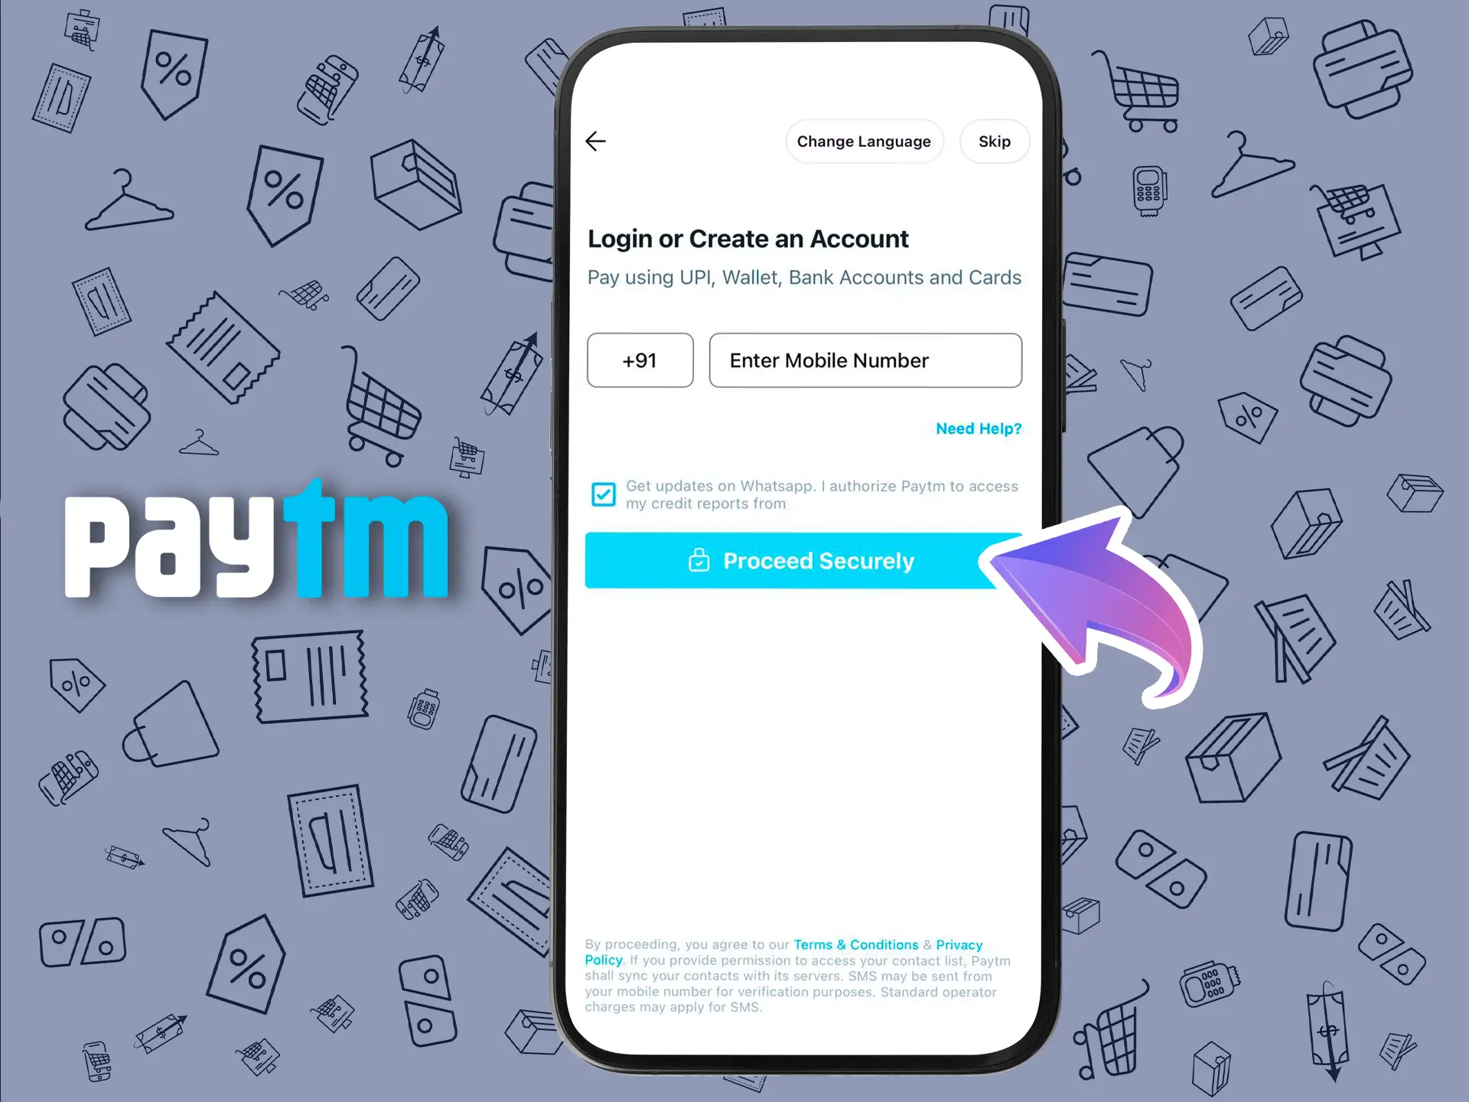Expand the Change Language selector
Image resolution: width=1469 pixels, height=1102 pixels.
(x=862, y=142)
